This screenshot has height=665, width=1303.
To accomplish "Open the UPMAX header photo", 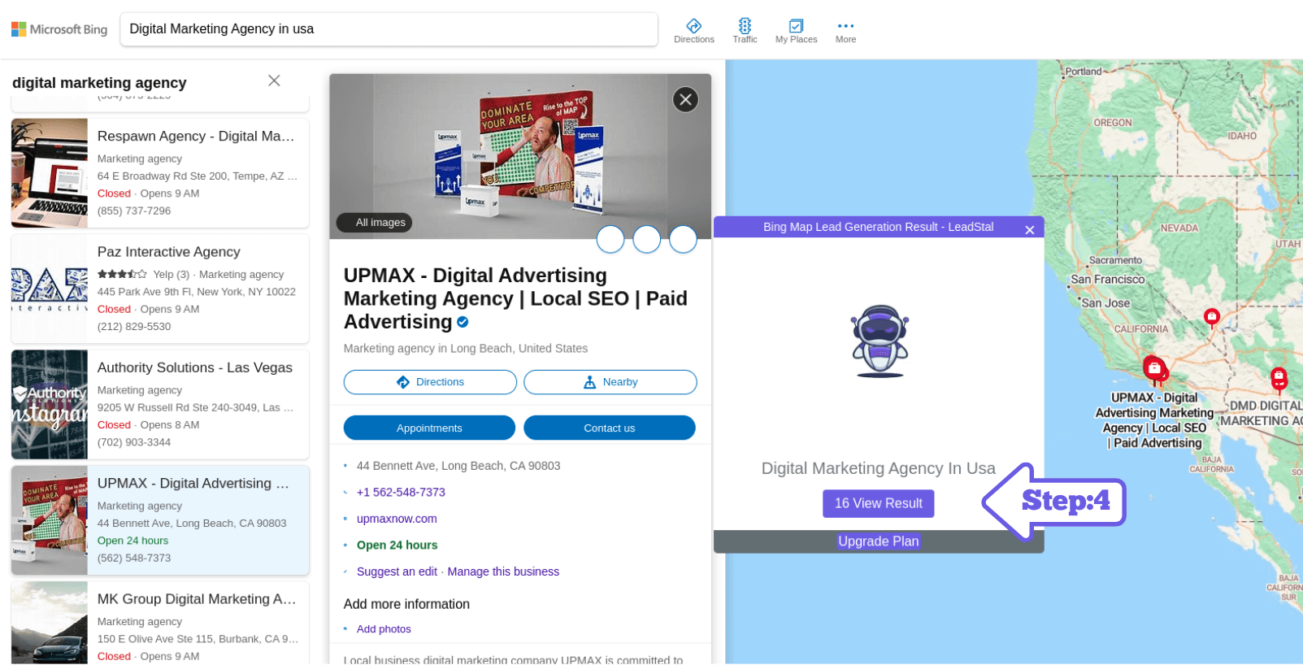I will [x=520, y=156].
